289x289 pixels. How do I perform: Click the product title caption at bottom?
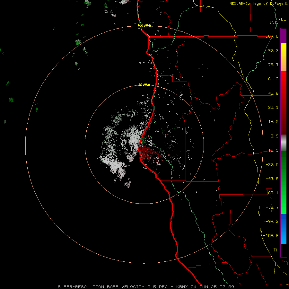(146, 287)
